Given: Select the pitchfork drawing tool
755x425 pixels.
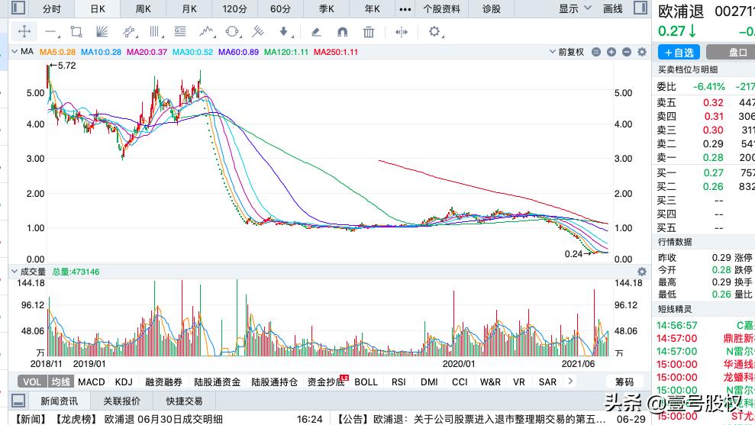Looking at the screenshot, I should [258, 32].
